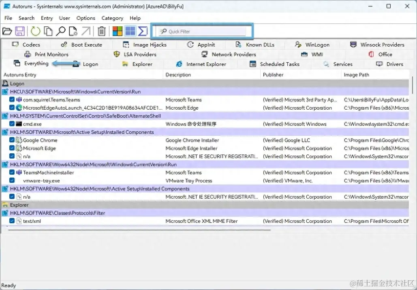Switch to the Print Monitors tab
This screenshot has height=290, width=417.
coord(46,54)
